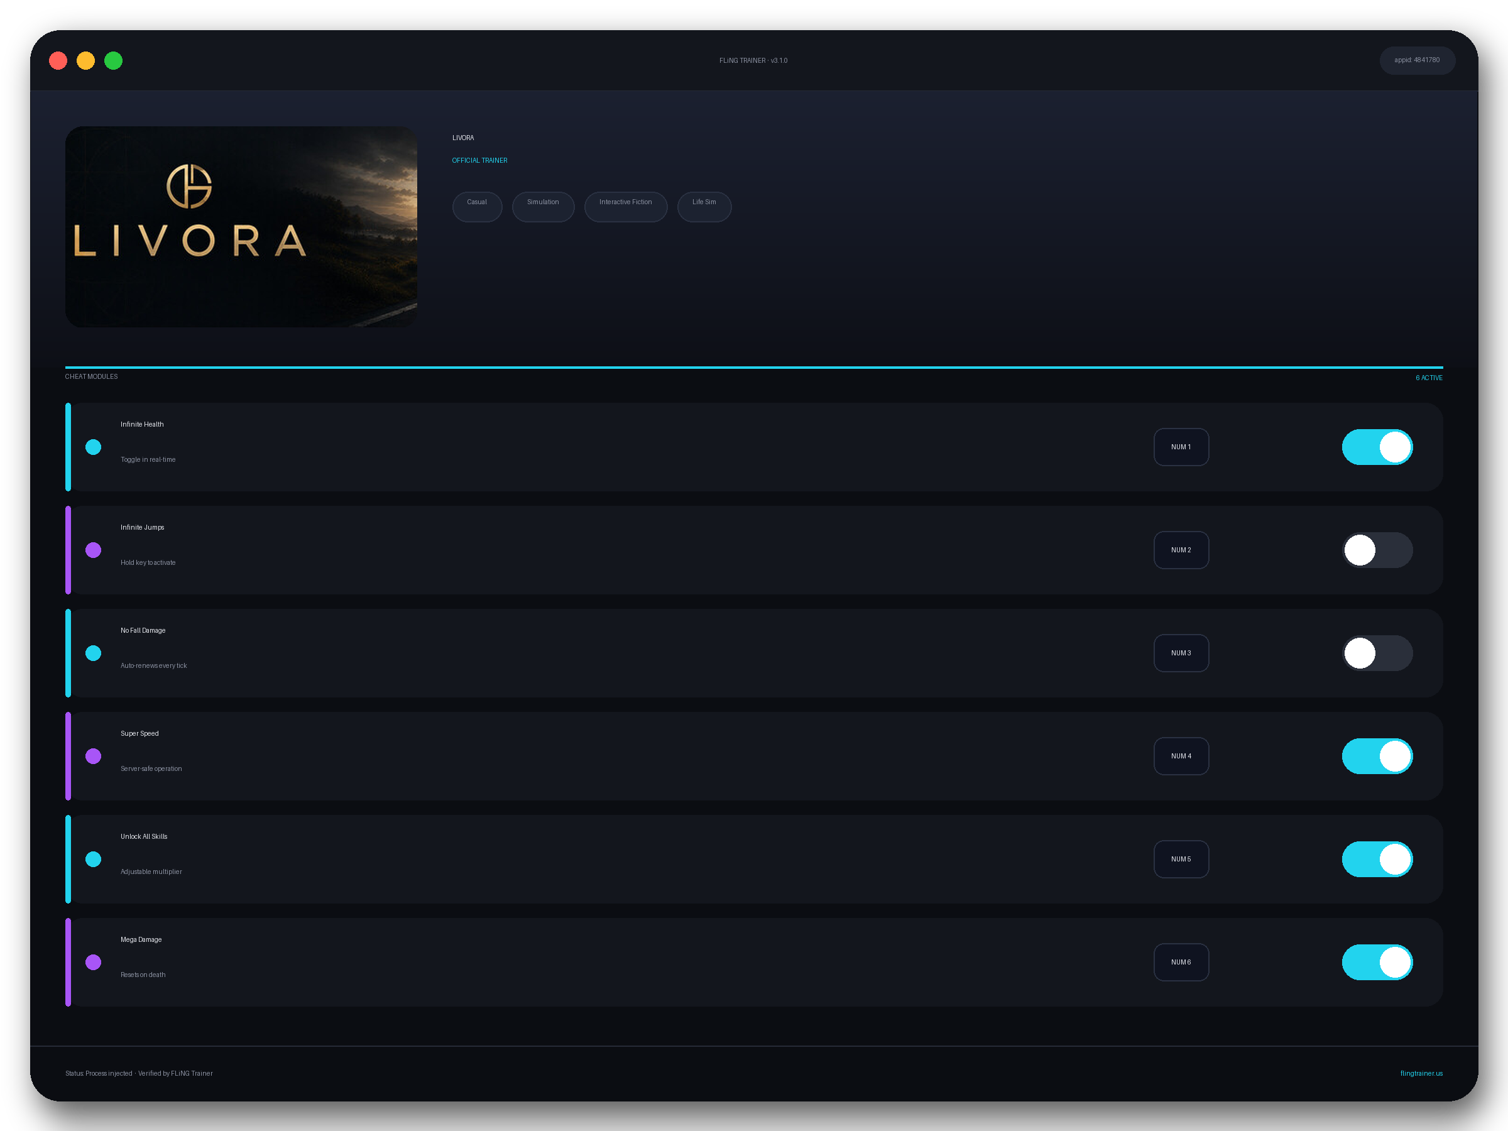Viewport: 1508px width, 1131px height.
Task: Click the purple dot beside Super Speed
Action: click(x=94, y=756)
